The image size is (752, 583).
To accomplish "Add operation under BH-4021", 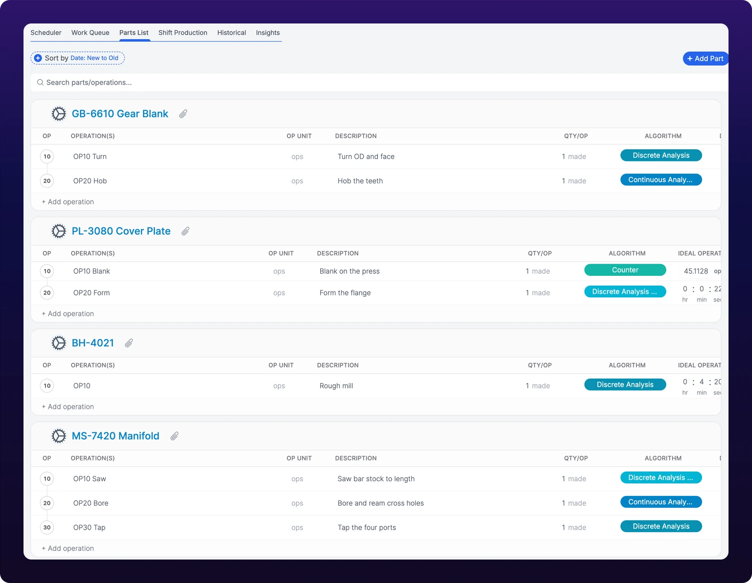I will coord(68,407).
